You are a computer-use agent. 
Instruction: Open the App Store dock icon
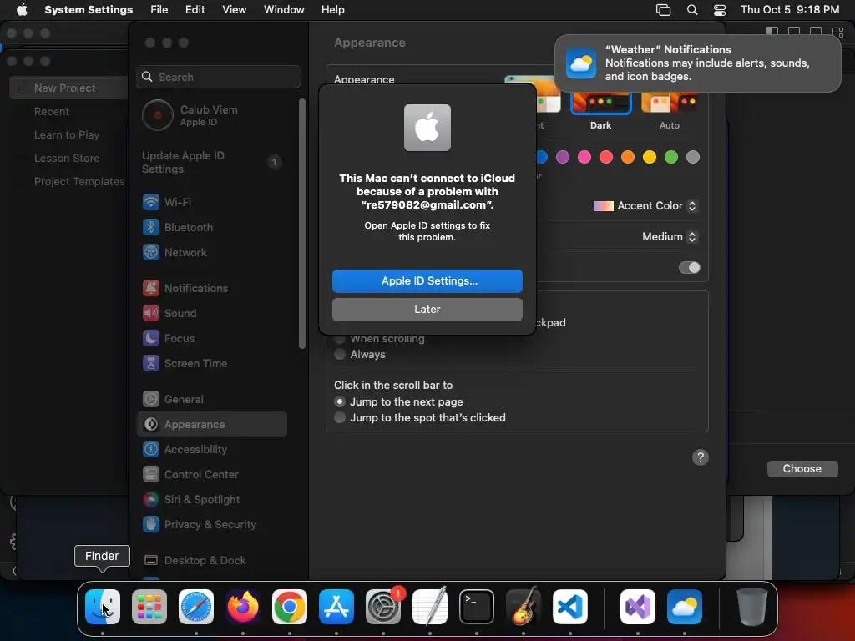pos(336,606)
